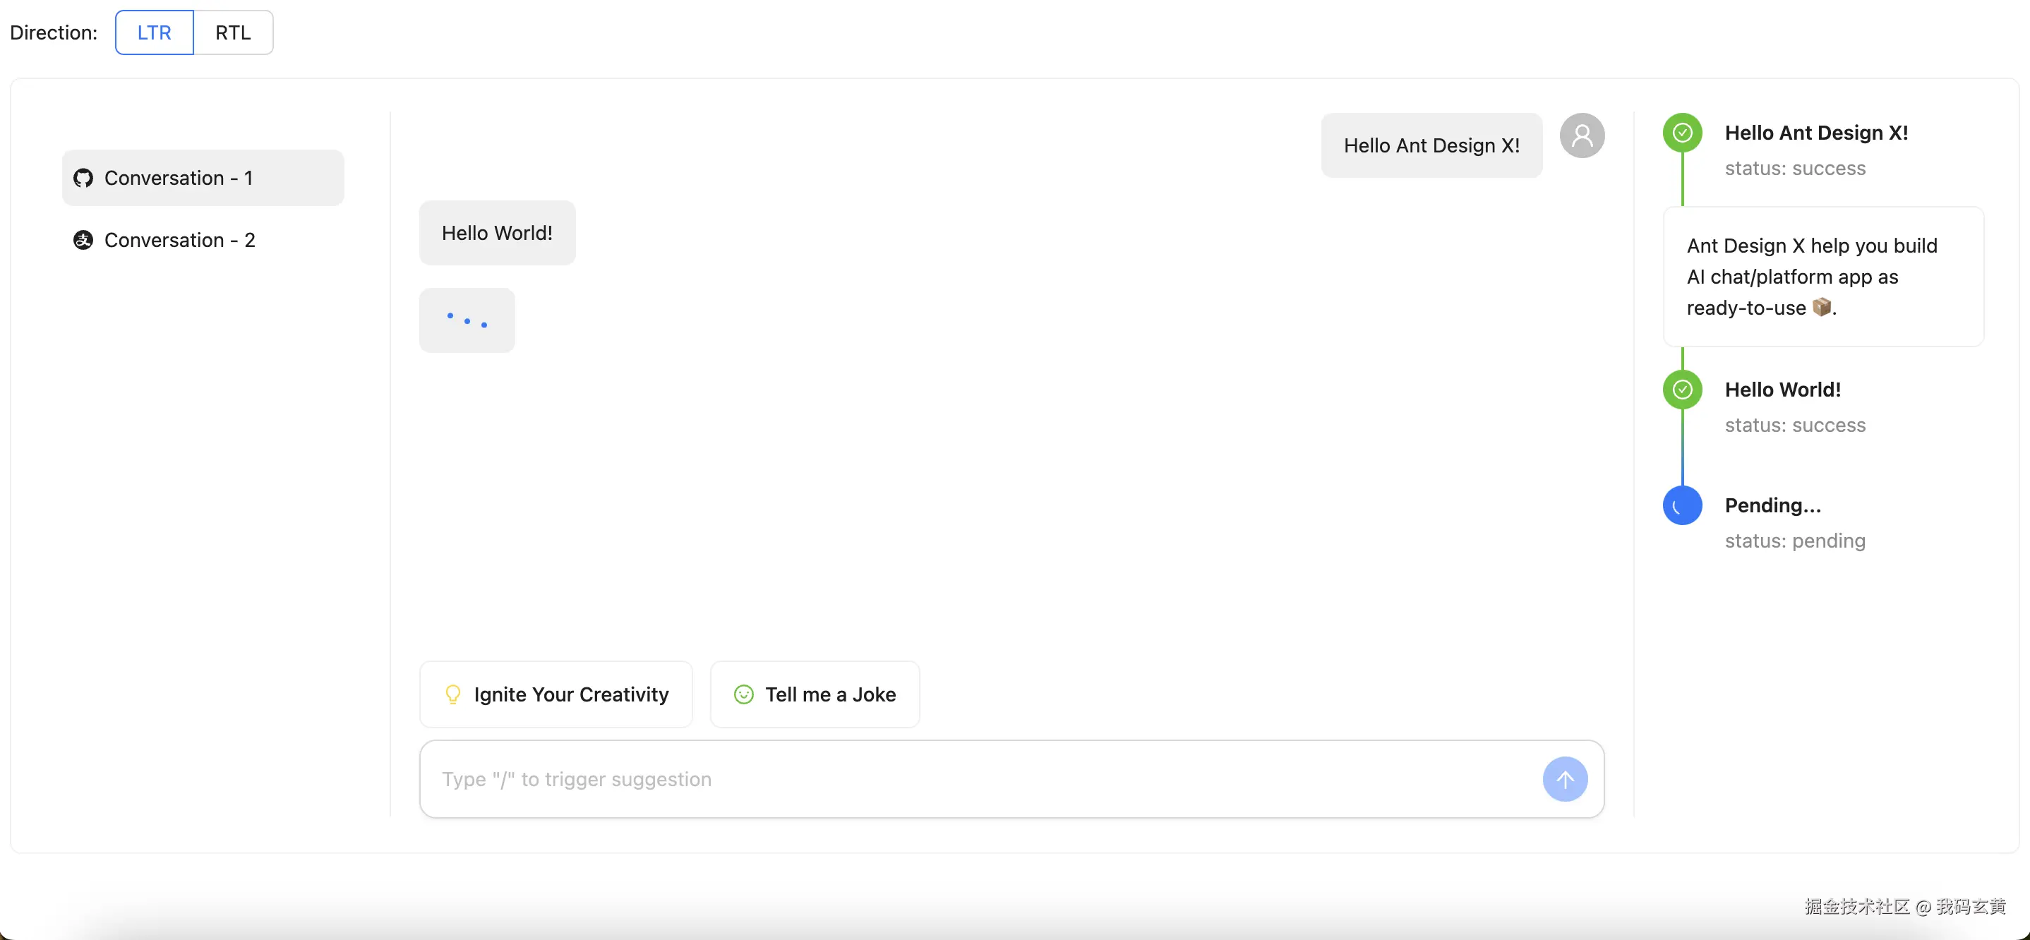Viewport: 2030px width, 940px height.
Task: Select the LTR direction option
Action: click(x=155, y=32)
